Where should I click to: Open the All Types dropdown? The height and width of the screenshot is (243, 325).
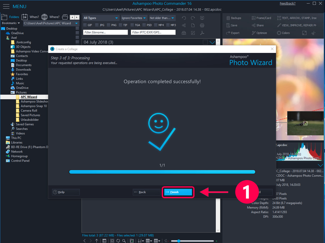point(101,18)
